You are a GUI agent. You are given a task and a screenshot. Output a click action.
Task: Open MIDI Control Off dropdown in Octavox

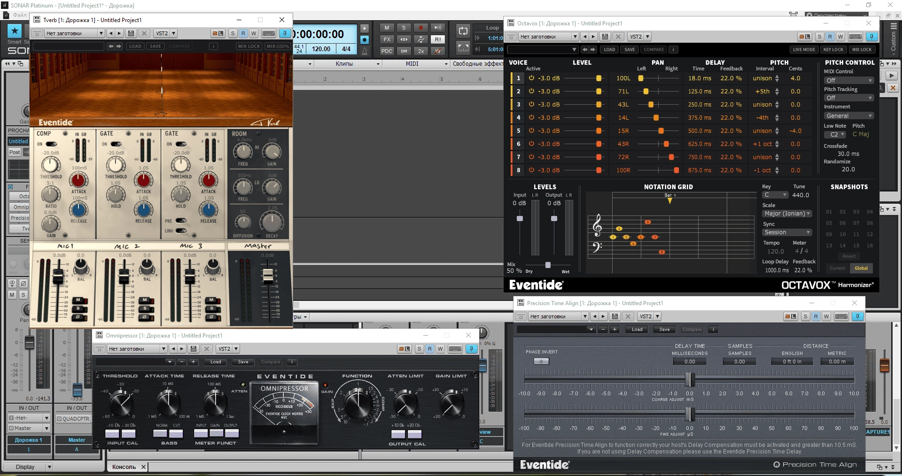pos(848,80)
